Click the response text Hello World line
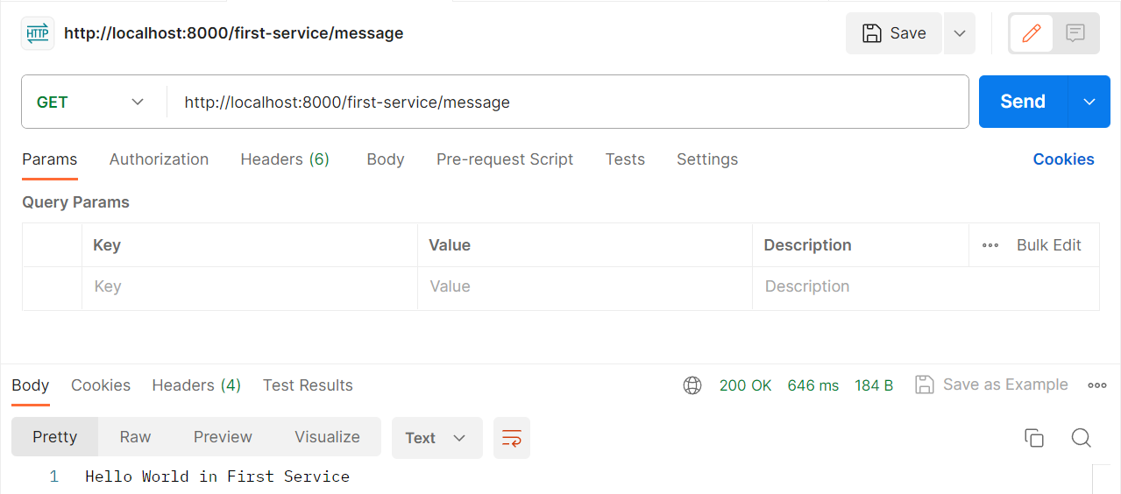Viewport: 1121px width, 494px height. pyautogui.click(x=217, y=476)
